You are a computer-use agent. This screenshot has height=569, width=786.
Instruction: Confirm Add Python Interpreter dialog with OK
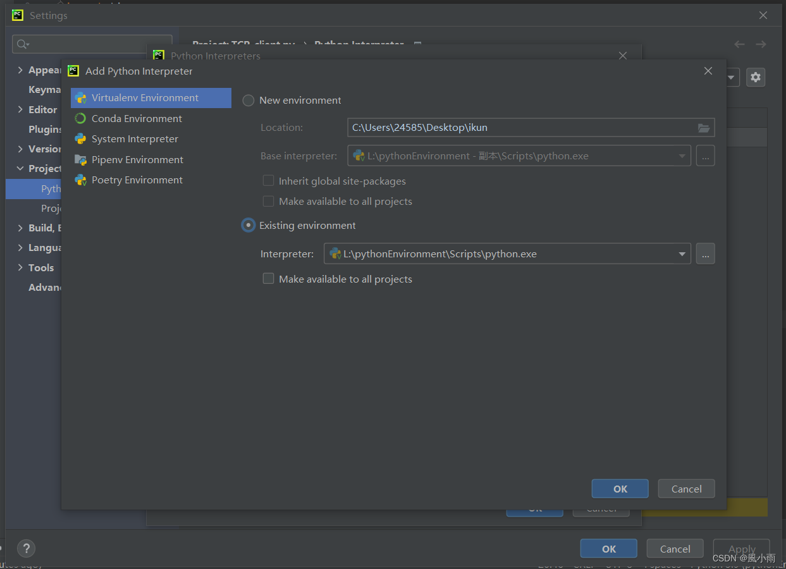620,489
